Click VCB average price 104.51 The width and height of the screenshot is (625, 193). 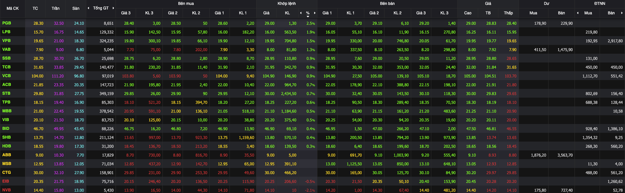click(490, 76)
